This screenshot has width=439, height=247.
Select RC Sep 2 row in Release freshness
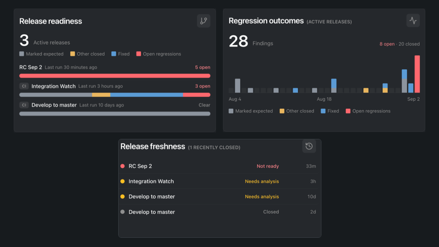[x=218, y=166]
